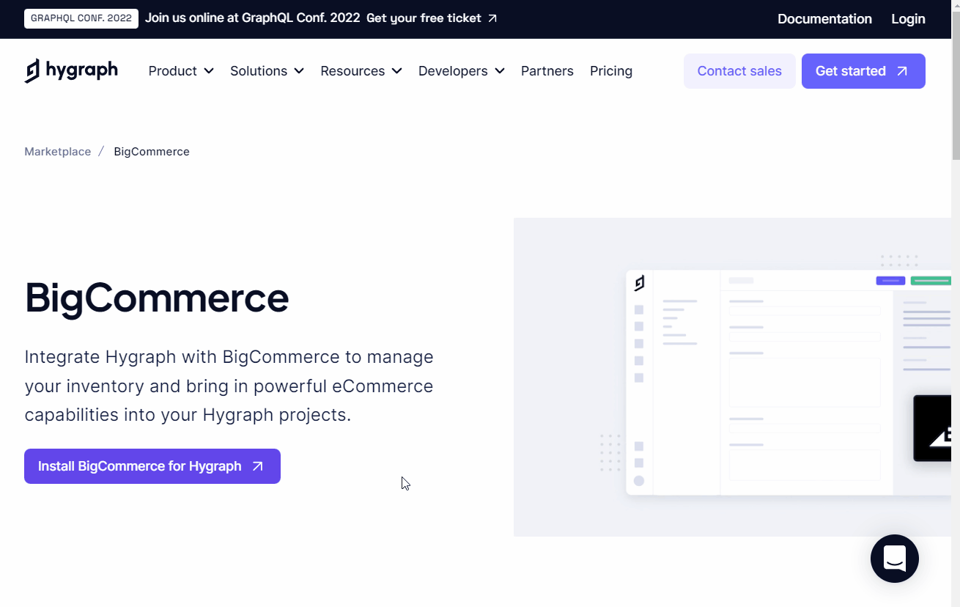Open the Pricing page from navigation

pyautogui.click(x=611, y=70)
